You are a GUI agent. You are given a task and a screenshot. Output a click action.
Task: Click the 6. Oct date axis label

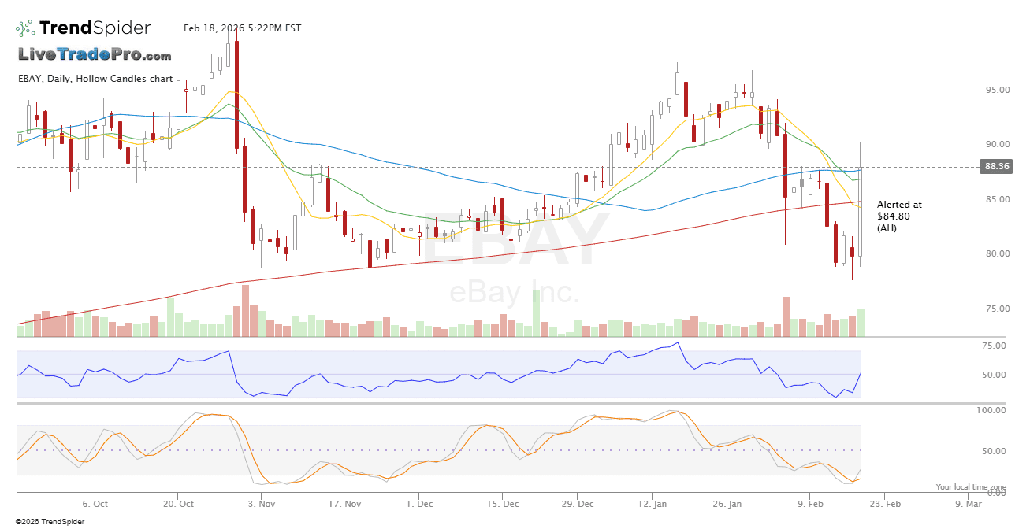(95, 504)
